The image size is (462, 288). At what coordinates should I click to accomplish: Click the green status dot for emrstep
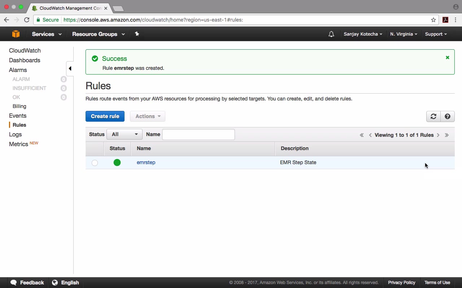click(117, 162)
